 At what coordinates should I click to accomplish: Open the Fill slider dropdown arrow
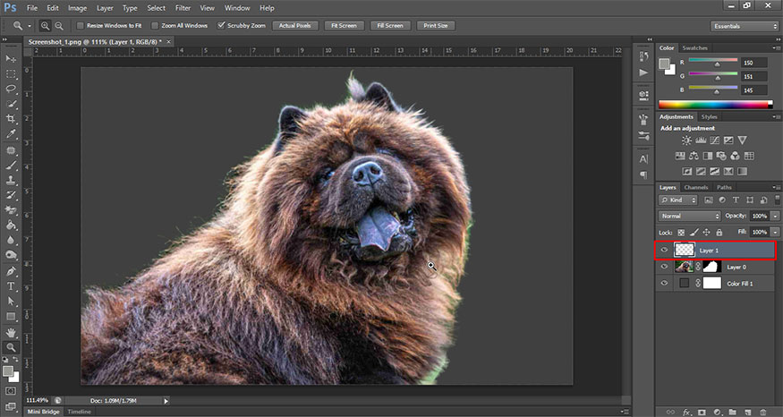[775, 233]
